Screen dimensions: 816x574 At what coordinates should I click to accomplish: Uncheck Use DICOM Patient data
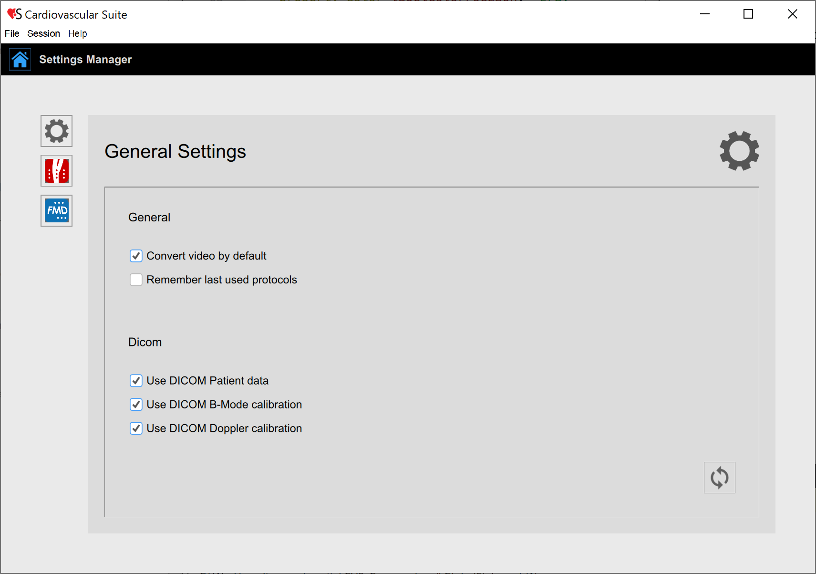tap(136, 381)
